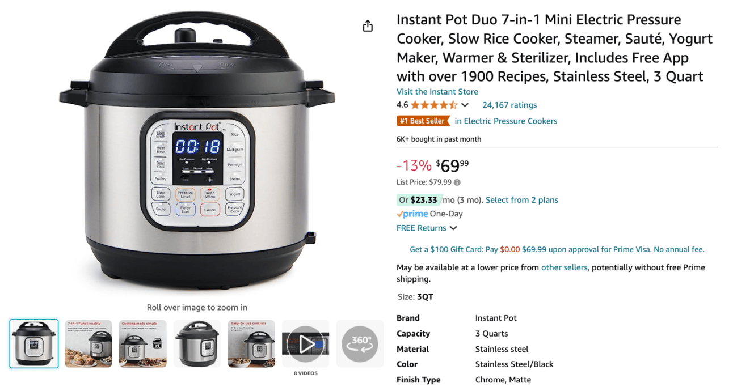Screen dimensions: 733x387
Task: Click the info icon beside List Price
Action: point(457,182)
